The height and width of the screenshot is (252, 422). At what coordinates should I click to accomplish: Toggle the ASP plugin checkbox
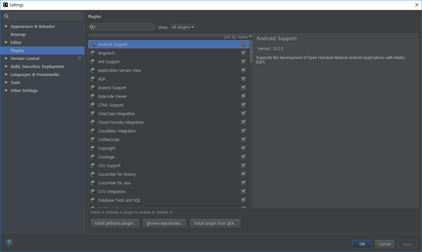click(x=244, y=79)
